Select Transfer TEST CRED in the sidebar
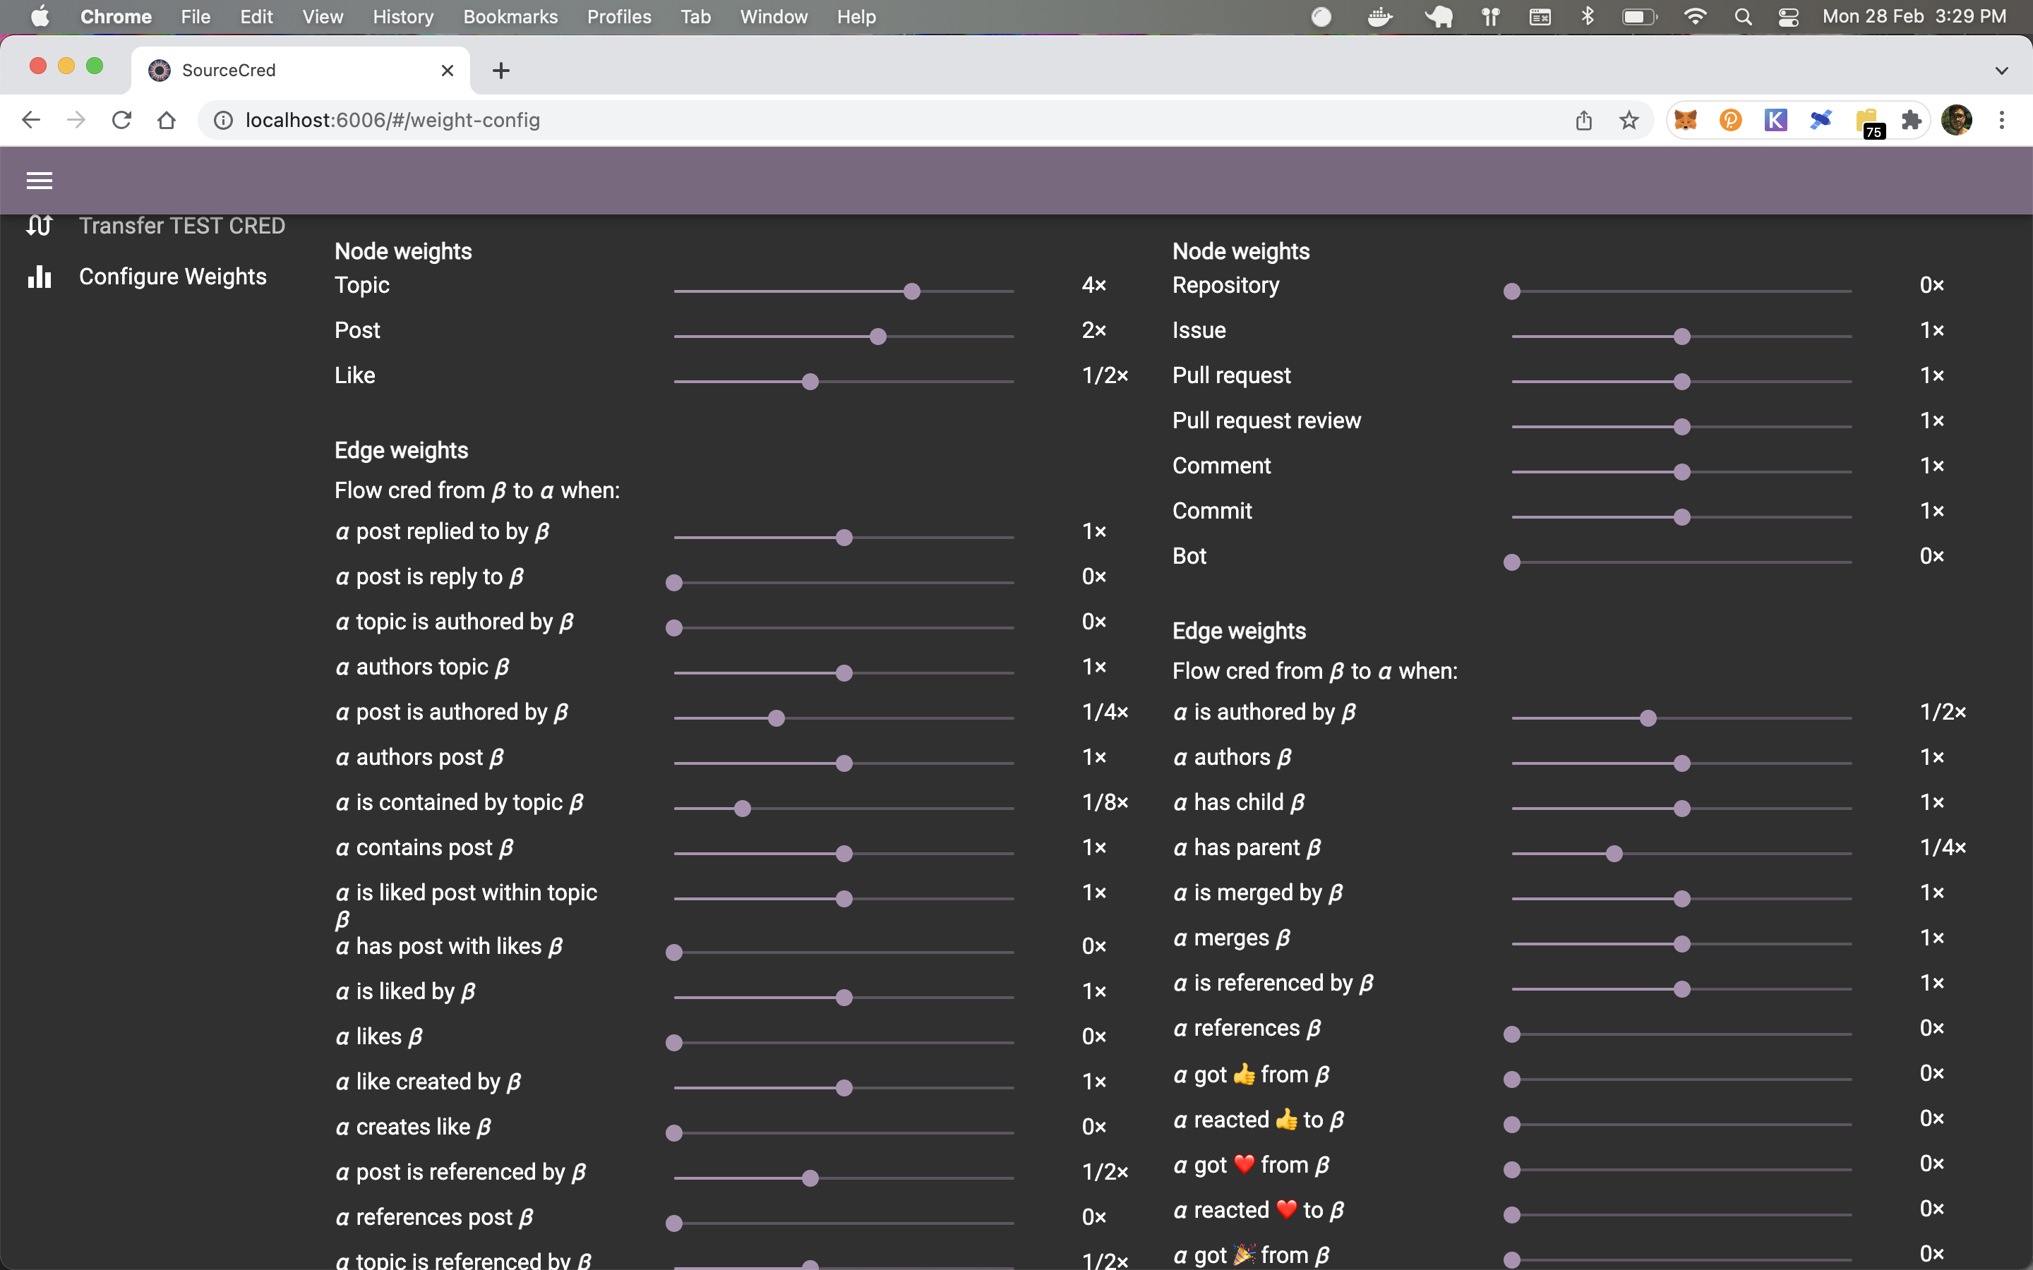This screenshot has width=2033, height=1270. [x=182, y=225]
